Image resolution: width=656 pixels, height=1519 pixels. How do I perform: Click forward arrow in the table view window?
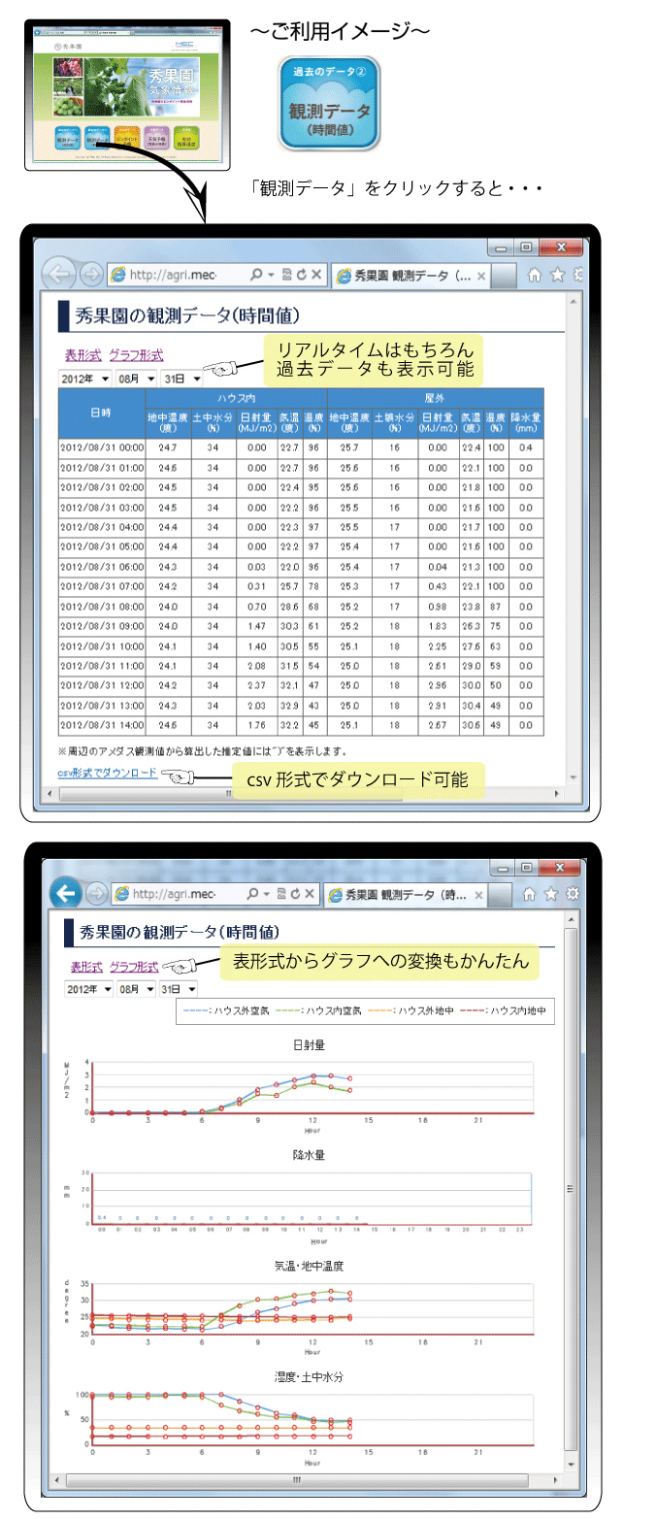click(x=91, y=276)
